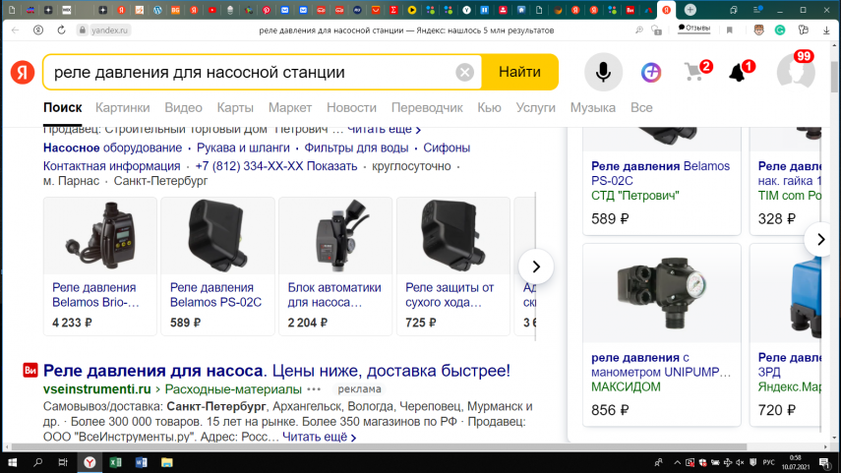Screen dimensions: 841x473
Task: Switch to the Видео tab
Action: [x=183, y=107]
